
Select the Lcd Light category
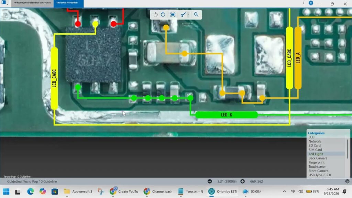(316, 154)
